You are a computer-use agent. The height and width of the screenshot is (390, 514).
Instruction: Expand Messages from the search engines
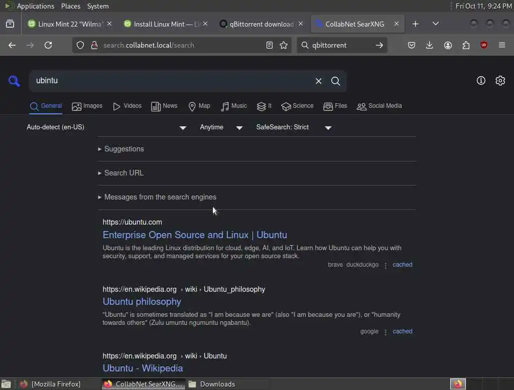coord(157,197)
